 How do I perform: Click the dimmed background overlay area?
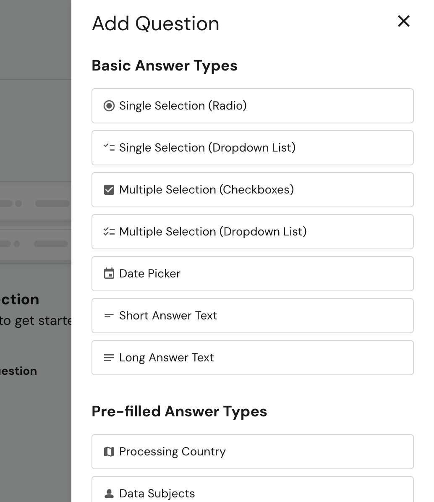click(35, 126)
